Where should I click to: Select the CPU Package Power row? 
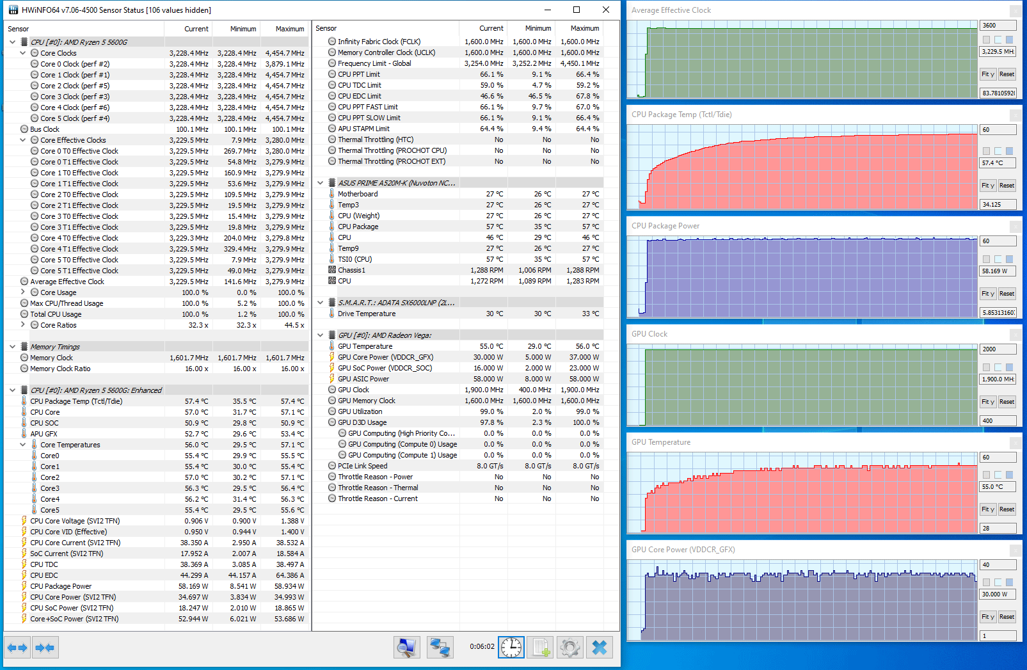[x=156, y=586]
